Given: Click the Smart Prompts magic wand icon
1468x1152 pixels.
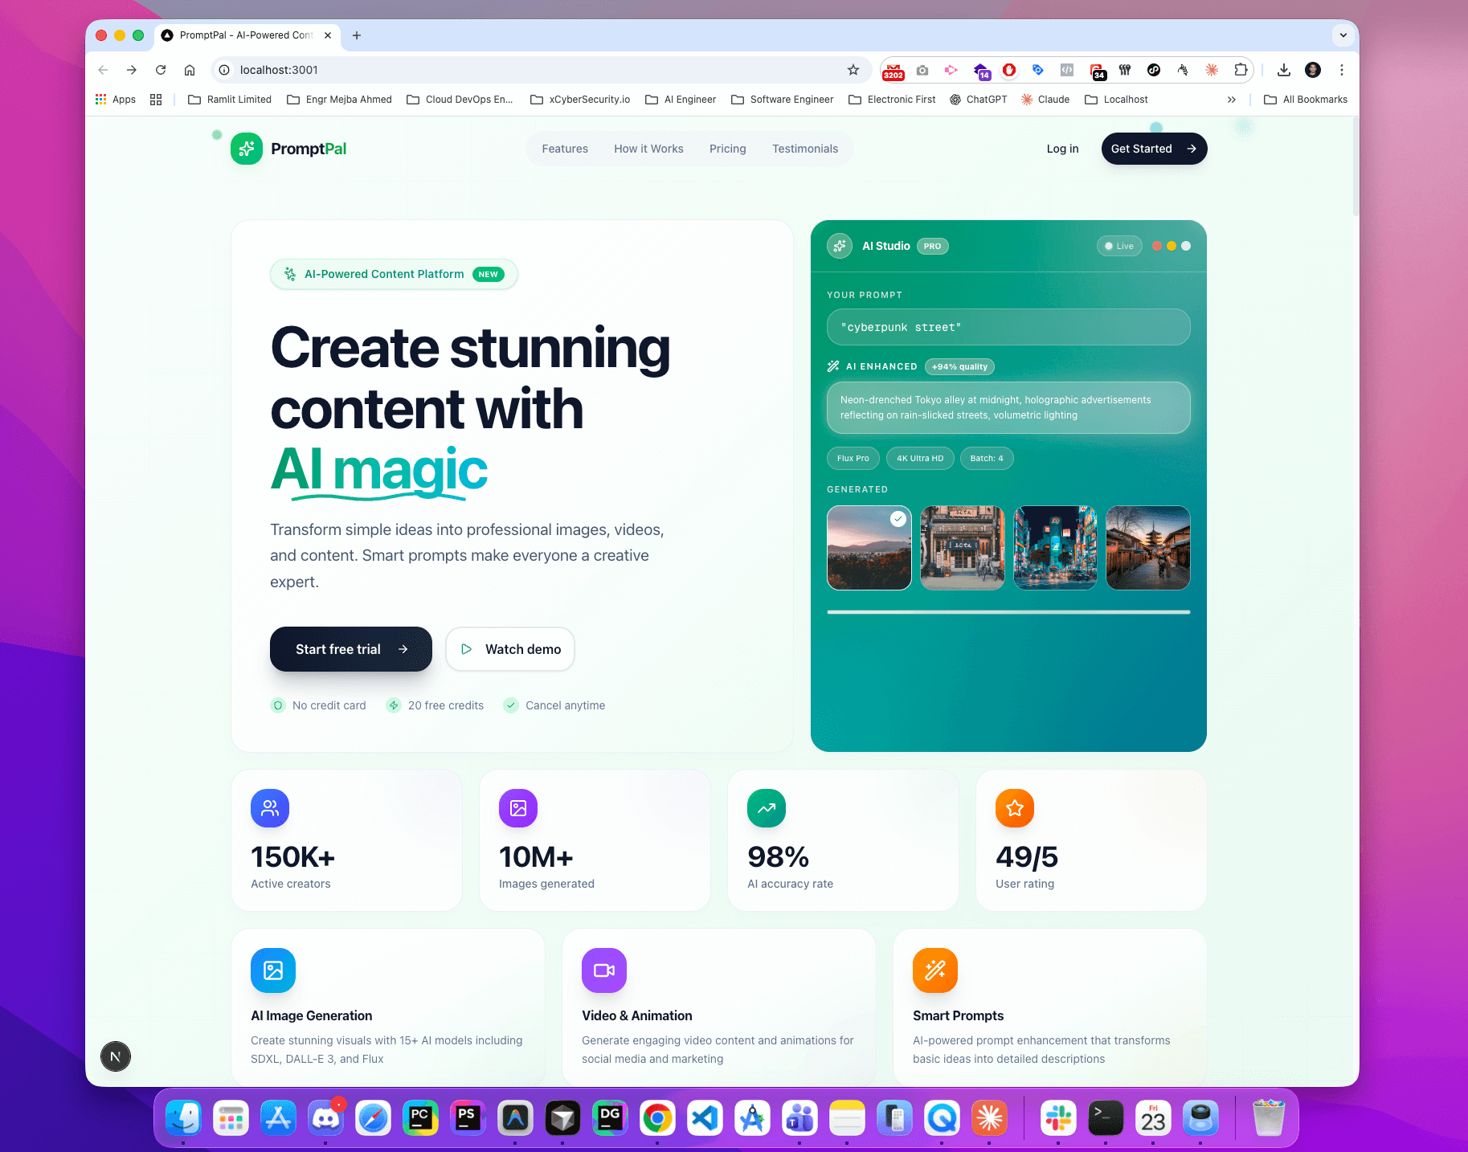Looking at the screenshot, I should coord(934,970).
